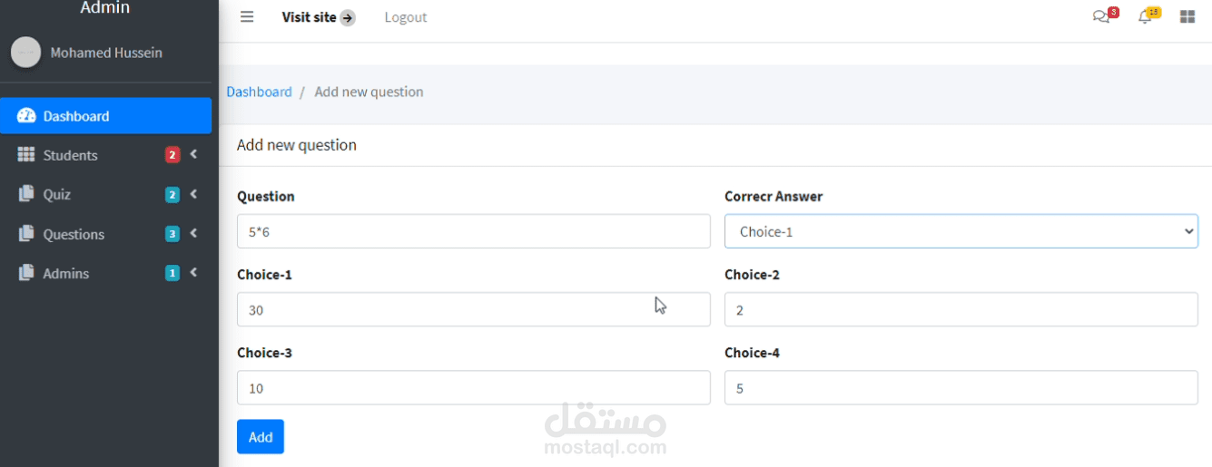Screen dimensions: 1212x467
Task: Click the Dashboard speedometer icon
Action: (x=26, y=116)
